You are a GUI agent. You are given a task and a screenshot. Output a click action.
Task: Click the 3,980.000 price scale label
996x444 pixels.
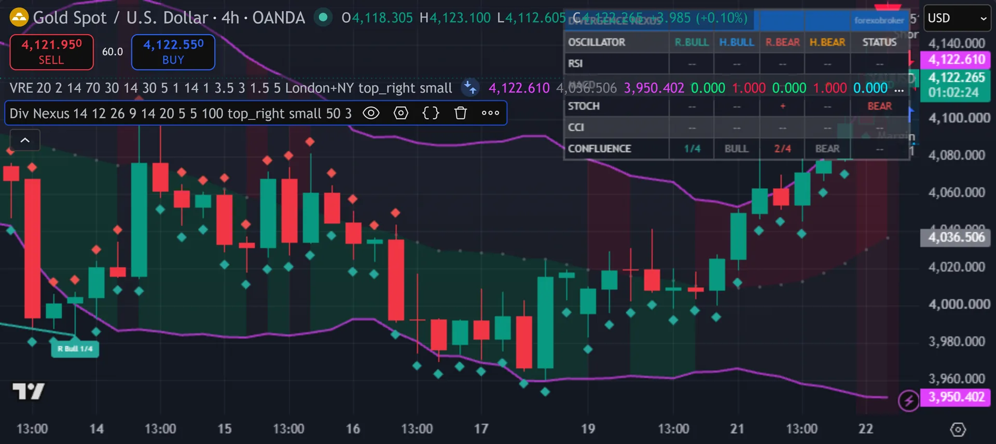[957, 342]
